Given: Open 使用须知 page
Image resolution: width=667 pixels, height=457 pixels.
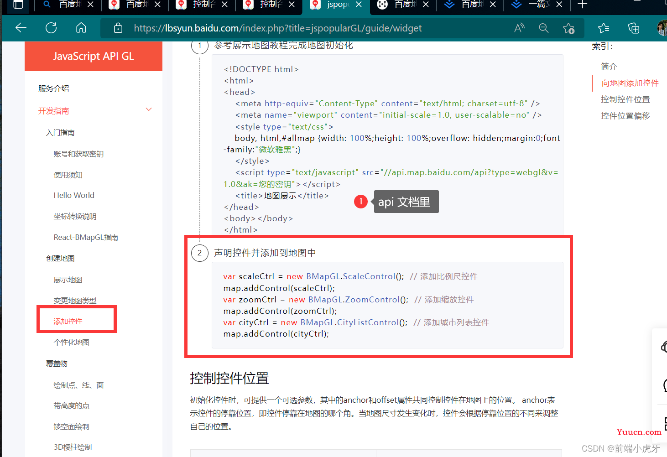Looking at the screenshot, I should coord(68,175).
